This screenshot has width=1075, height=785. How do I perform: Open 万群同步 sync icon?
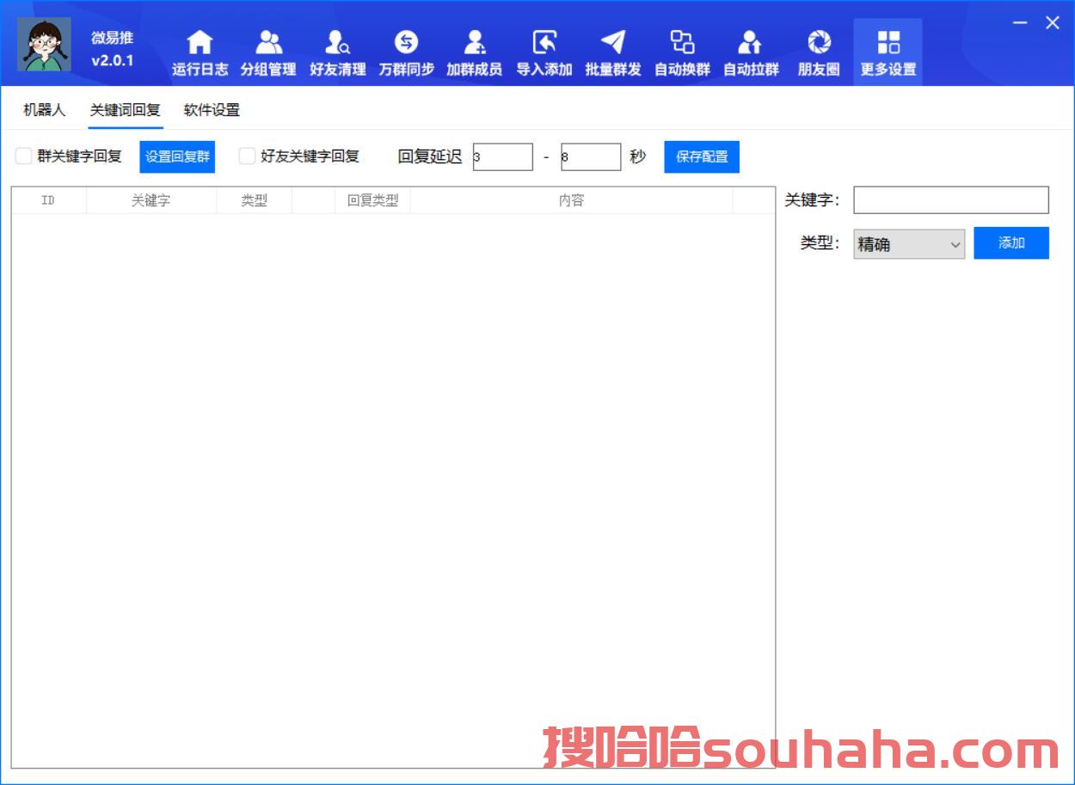[x=406, y=43]
